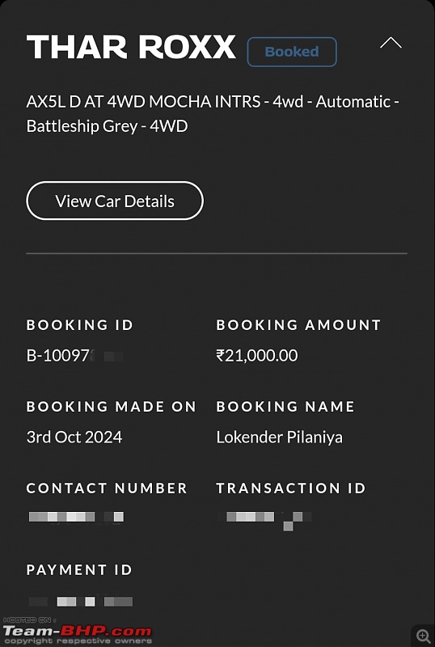
Task: Click the magnifier zoom-in icon
Action: click(x=423, y=636)
